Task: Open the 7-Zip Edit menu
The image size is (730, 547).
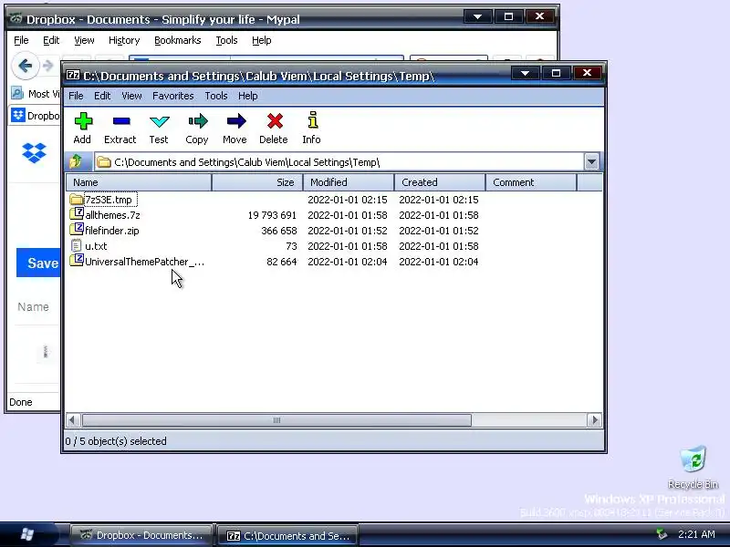Action: click(x=102, y=96)
